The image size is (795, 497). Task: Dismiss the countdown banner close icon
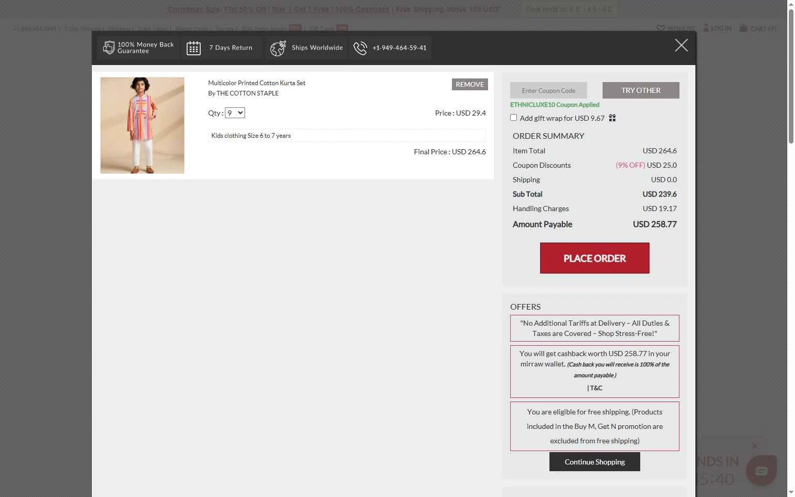755,446
